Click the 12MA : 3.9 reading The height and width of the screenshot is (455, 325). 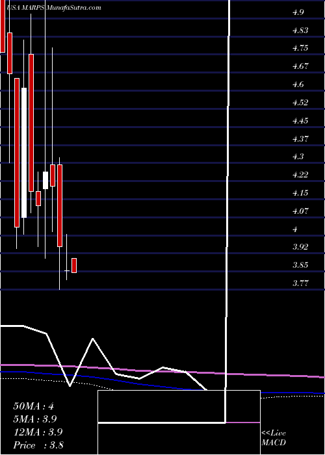pyautogui.click(x=38, y=432)
